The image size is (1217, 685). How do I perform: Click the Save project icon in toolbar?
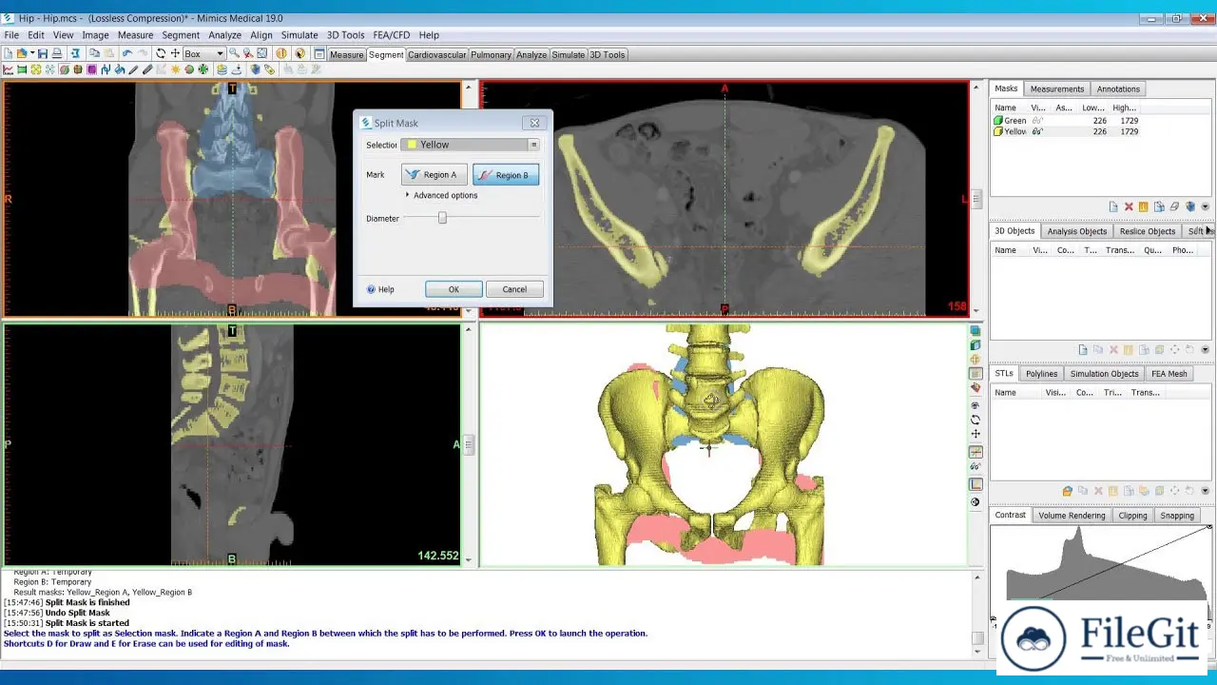pyautogui.click(x=43, y=54)
